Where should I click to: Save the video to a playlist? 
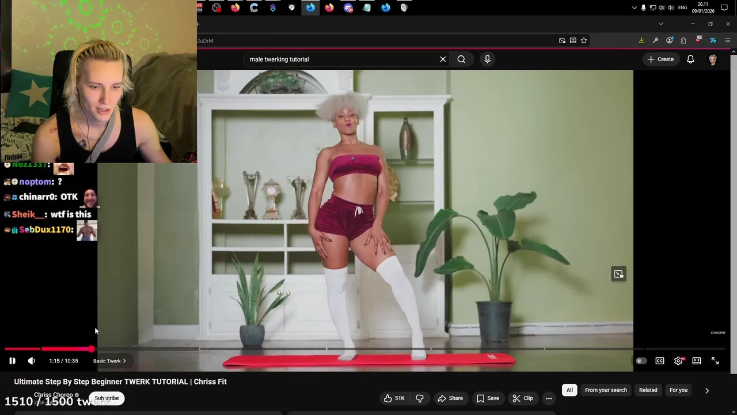pos(488,398)
